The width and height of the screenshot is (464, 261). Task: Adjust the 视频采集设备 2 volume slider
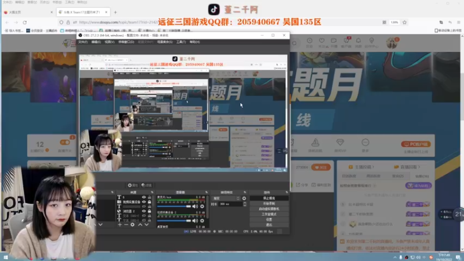coord(175,220)
